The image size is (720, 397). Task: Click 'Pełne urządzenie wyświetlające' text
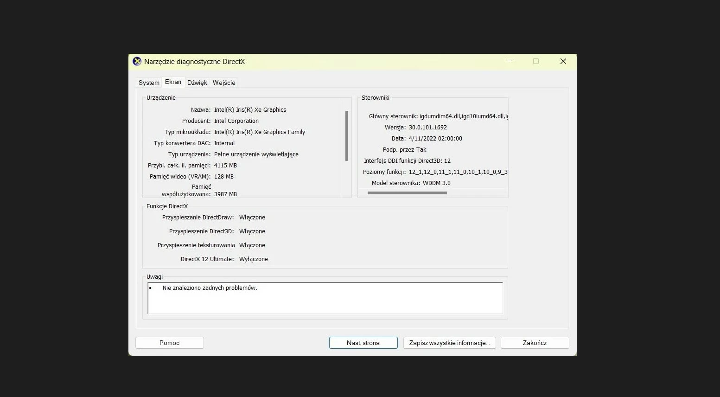point(256,154)
